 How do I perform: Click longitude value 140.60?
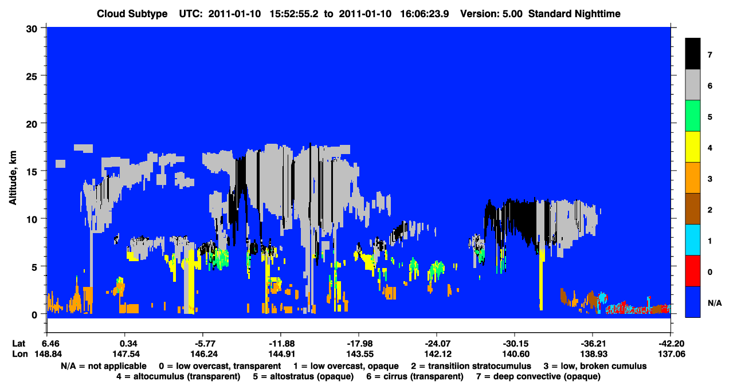(515, 354)
